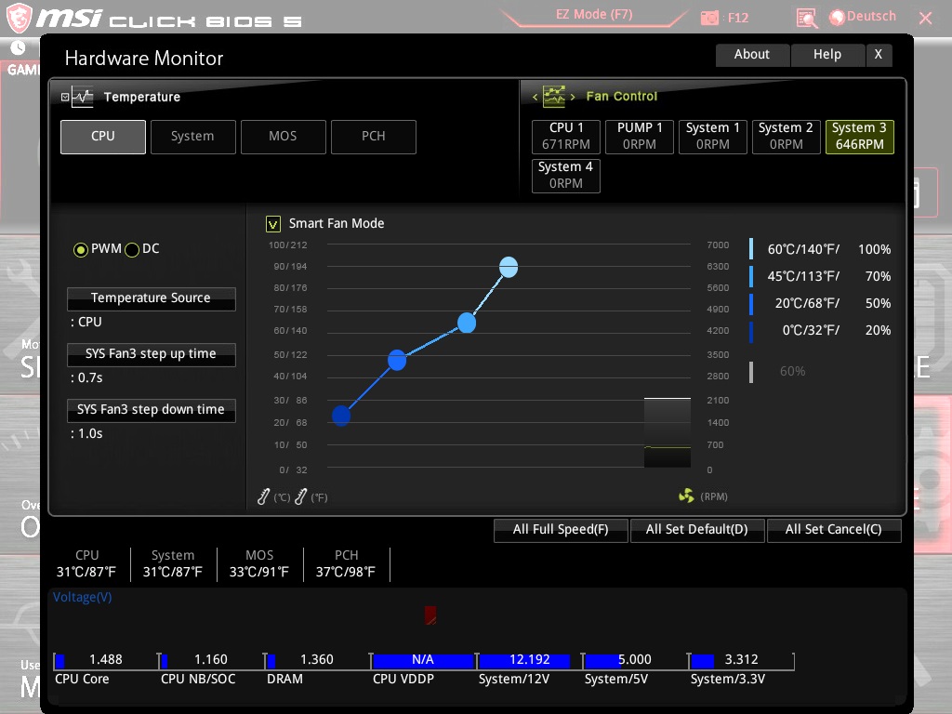952x714 pixels.
Task: Click All Set Cancel(C) button
Action: [834, 530]
